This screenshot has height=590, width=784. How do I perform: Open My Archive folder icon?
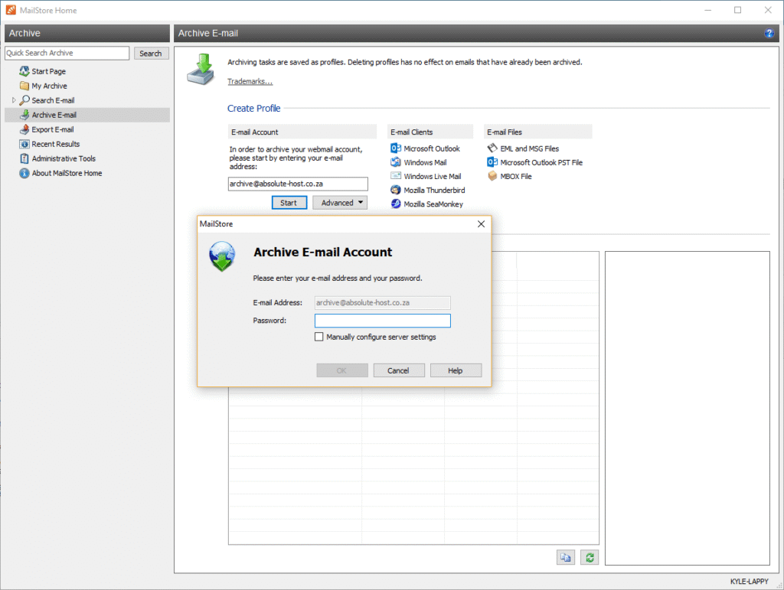click(24, 86)
